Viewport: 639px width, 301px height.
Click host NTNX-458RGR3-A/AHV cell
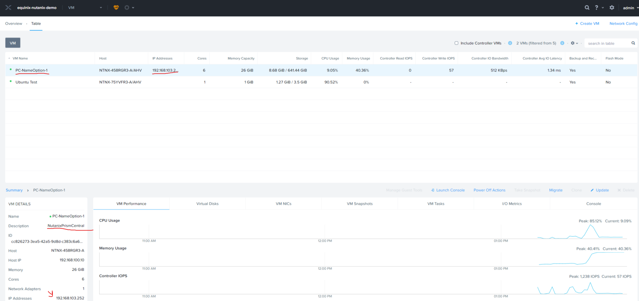pyautogui.click(x=121, y=70)
